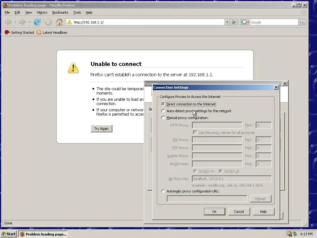Click the Back arrow navigation button
Viewport: 317px width, 238px height.
[x=8, y=22]
